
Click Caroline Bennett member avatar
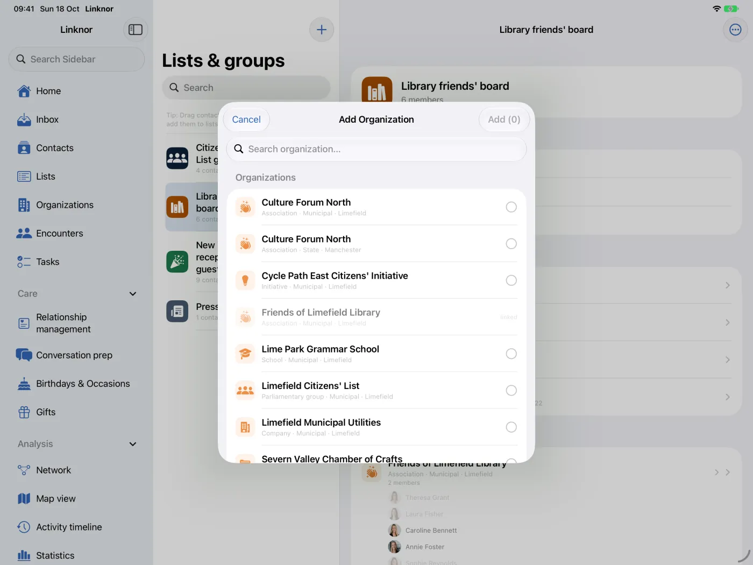(x=395, y=531)
